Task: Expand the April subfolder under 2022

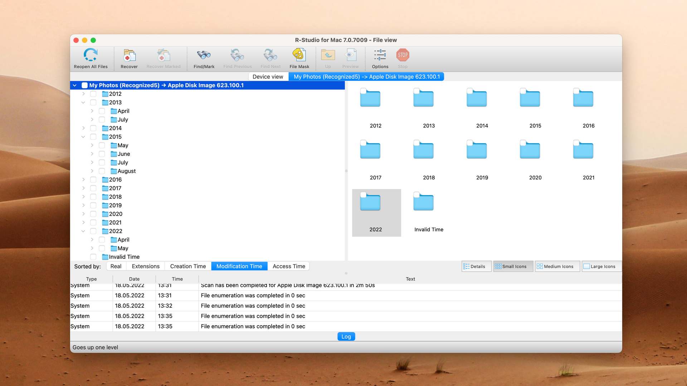Action: 92,239
